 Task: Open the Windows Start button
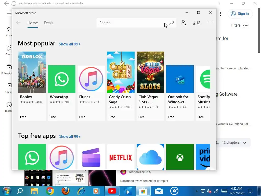[7, 191]
